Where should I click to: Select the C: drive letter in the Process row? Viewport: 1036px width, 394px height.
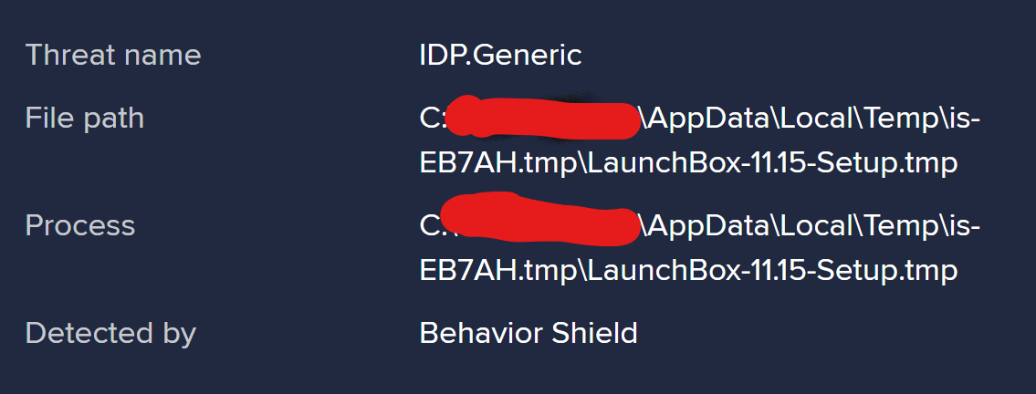tap(431, 225)
